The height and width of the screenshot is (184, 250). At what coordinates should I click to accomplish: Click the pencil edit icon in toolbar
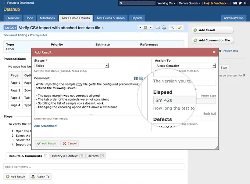coord(180,27)
